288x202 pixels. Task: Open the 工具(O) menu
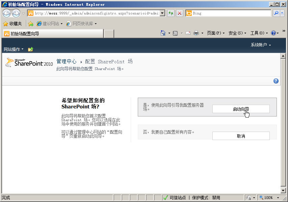coord(259,33)
